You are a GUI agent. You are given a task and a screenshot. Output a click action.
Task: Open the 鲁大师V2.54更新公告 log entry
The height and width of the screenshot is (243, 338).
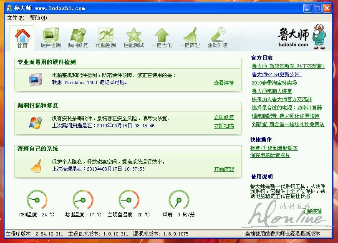pos(275,74)
